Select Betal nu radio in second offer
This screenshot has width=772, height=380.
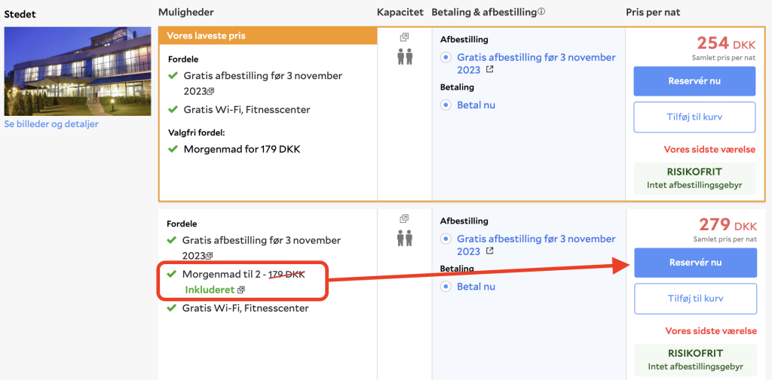coord(446,287)
